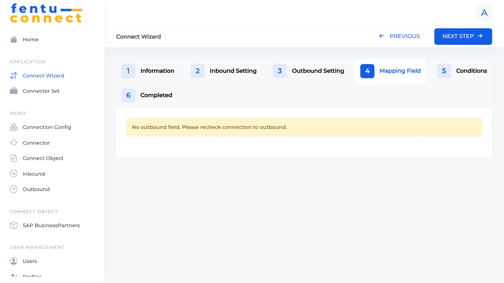Click step number 4 badge
The image size is (504, 283).
[x=367, y=71]
